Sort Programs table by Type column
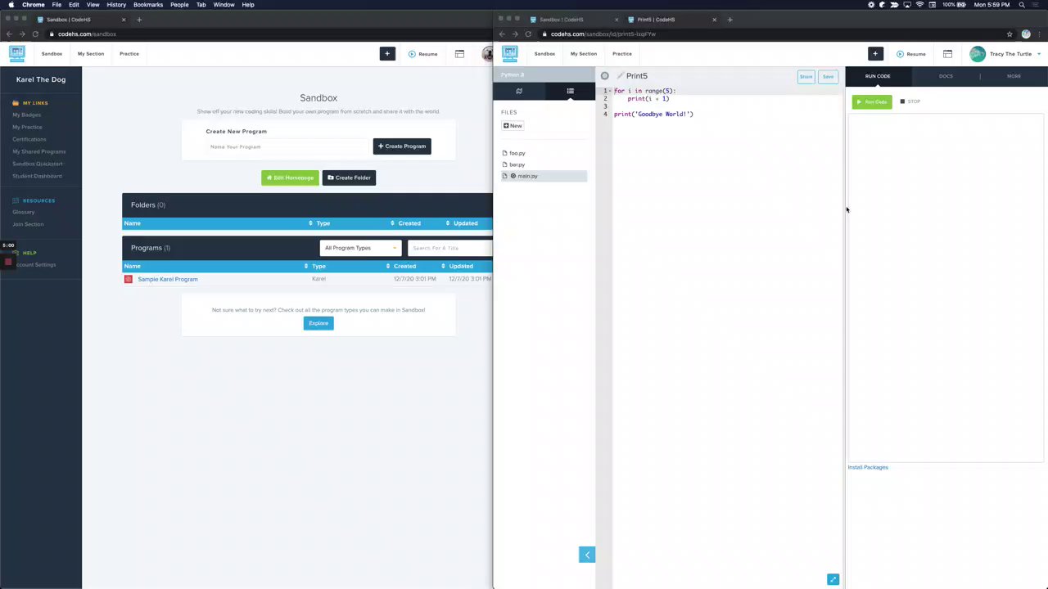The width and height of the screenshot is (1048, 589). click(318, 266)
